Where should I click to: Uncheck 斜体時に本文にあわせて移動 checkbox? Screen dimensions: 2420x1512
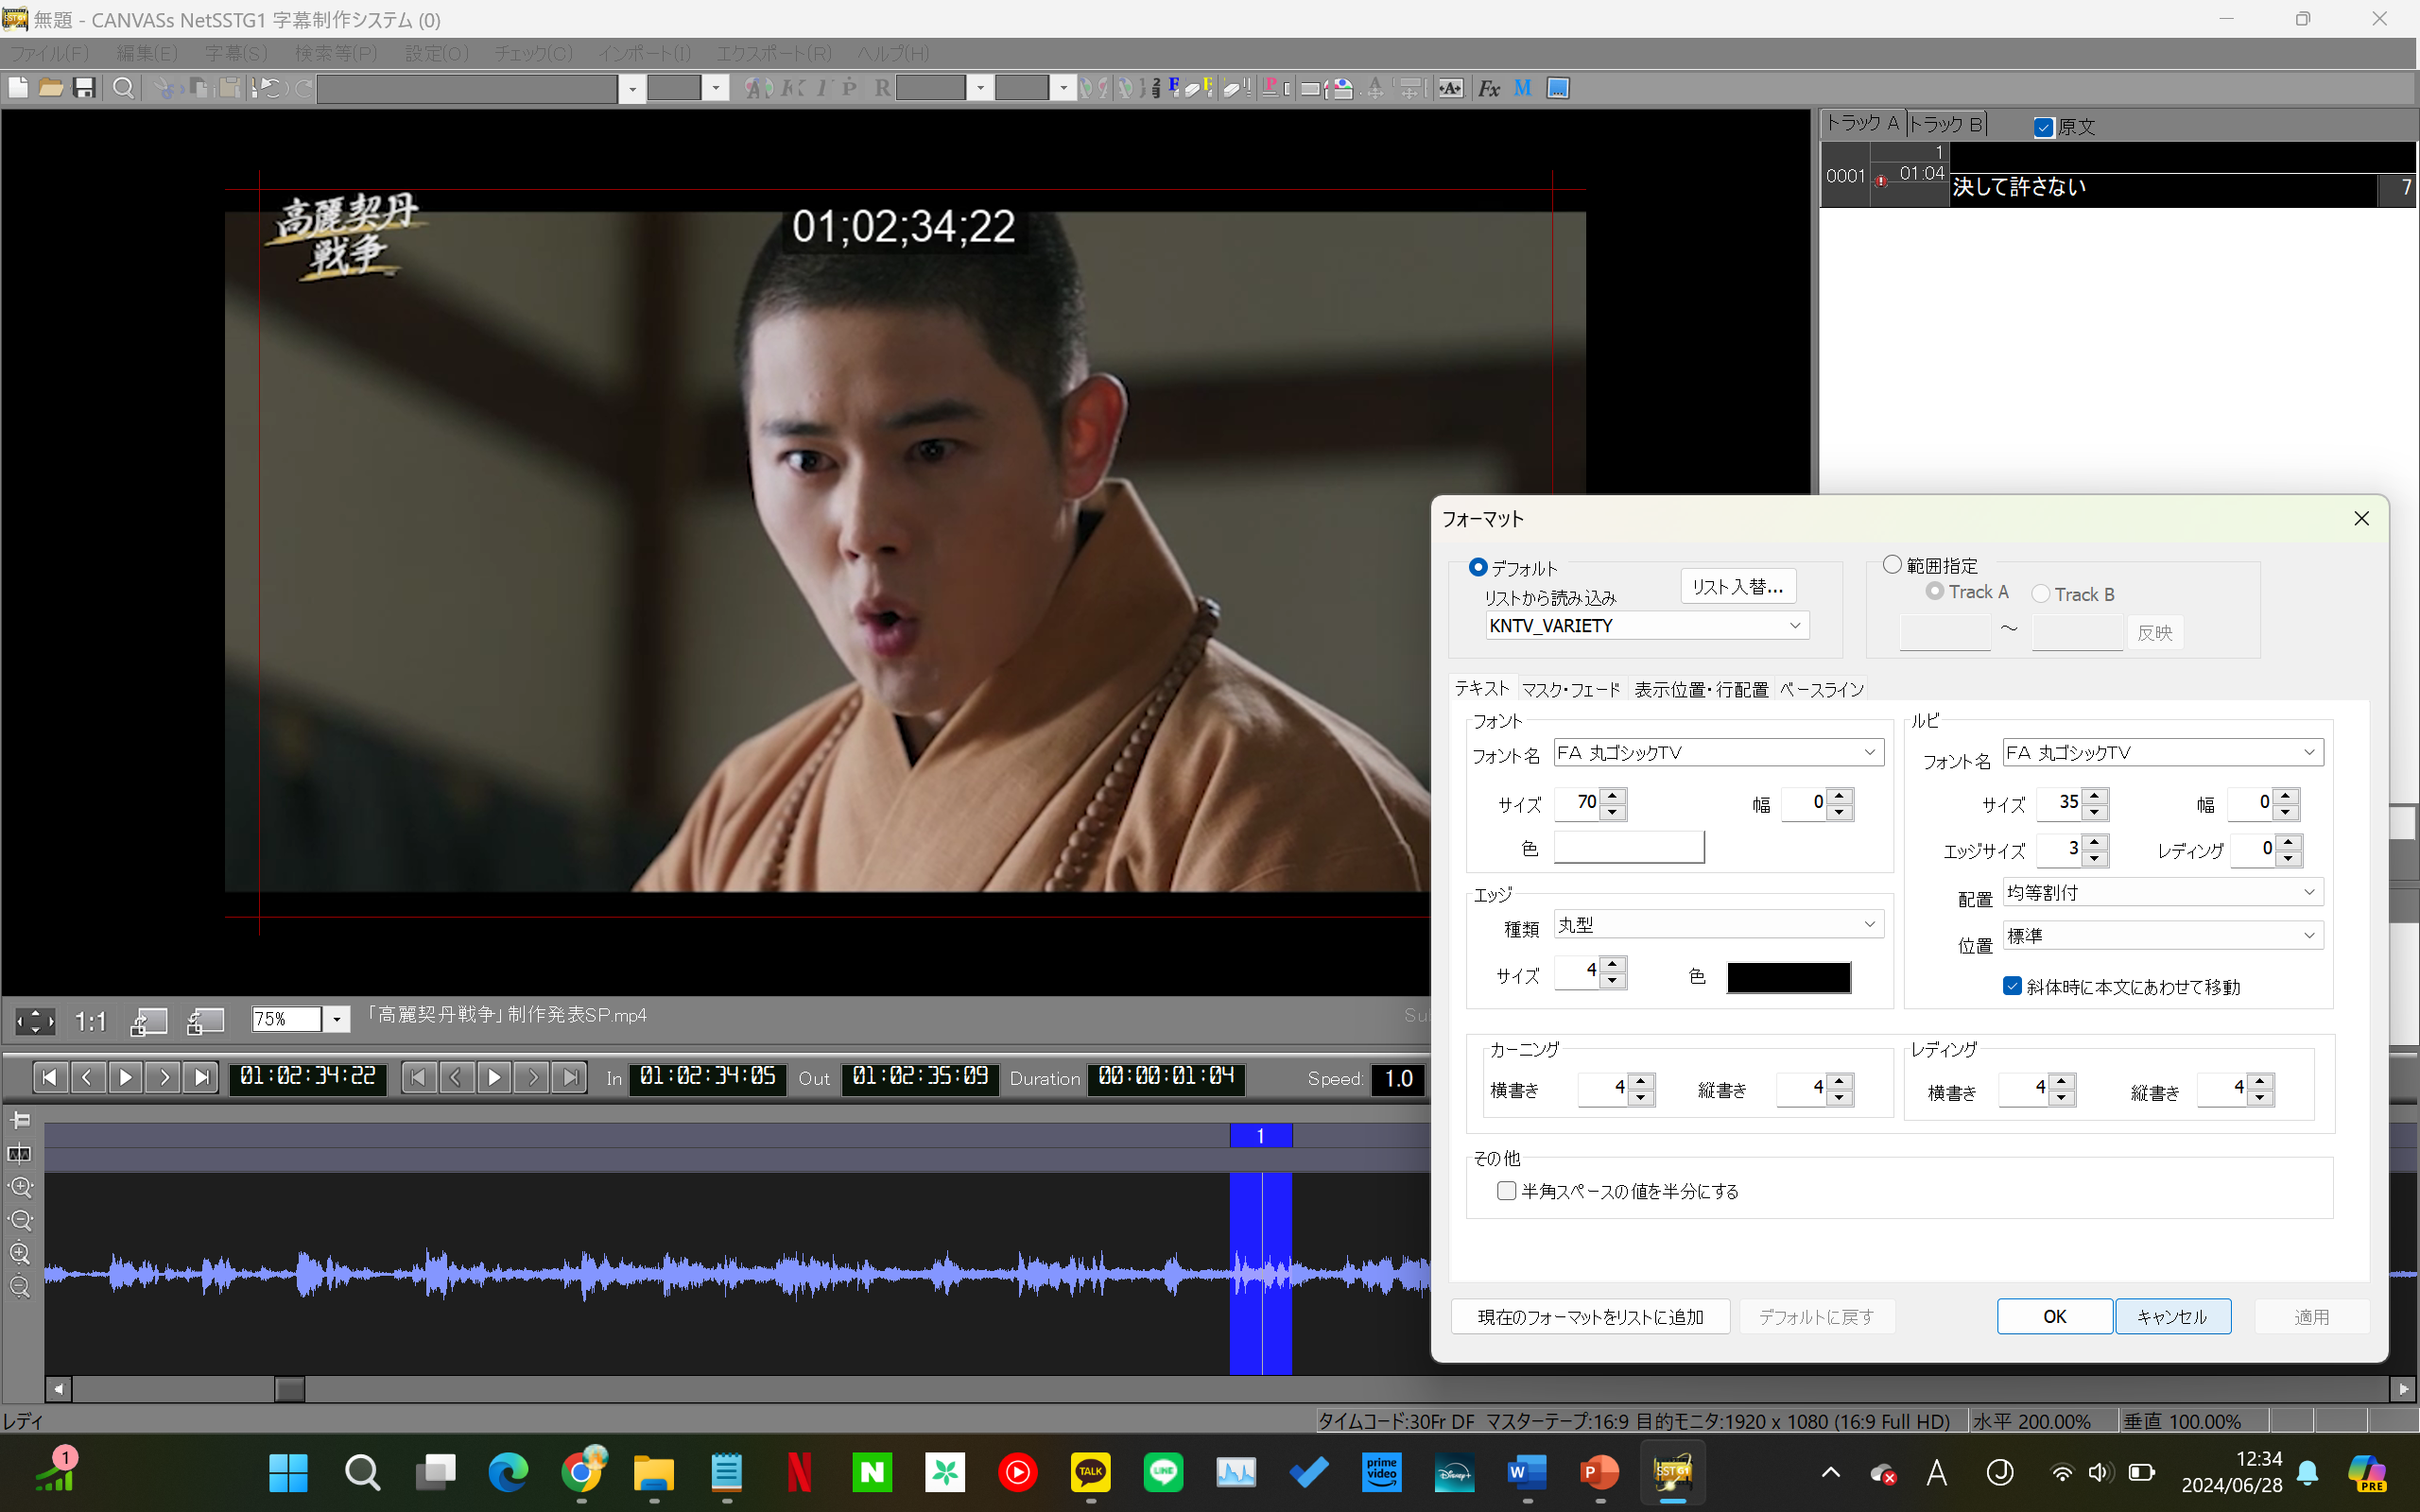pos(2012,986)
